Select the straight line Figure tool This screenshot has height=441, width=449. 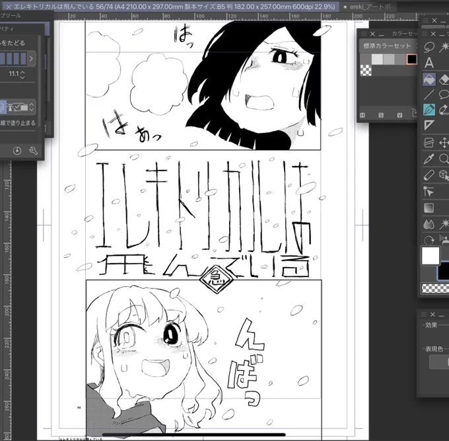pyautogui.click(x=429, y=94)
